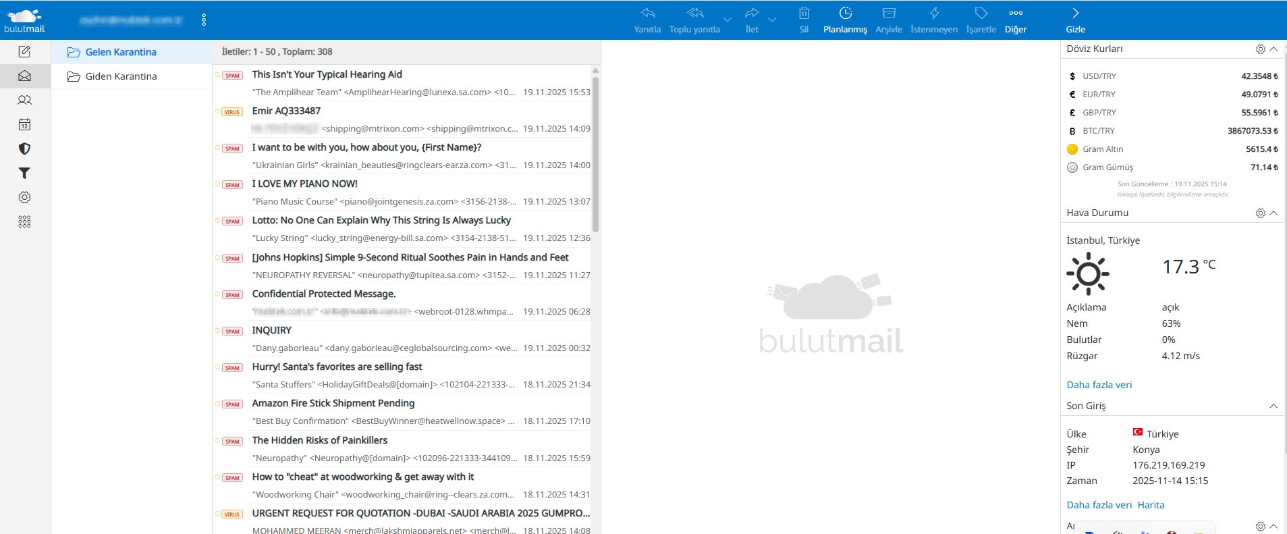Click the Gizle hide panel arrow
The height and width of the screenshot is (534, 1287).
click(x=1075, y=13)
